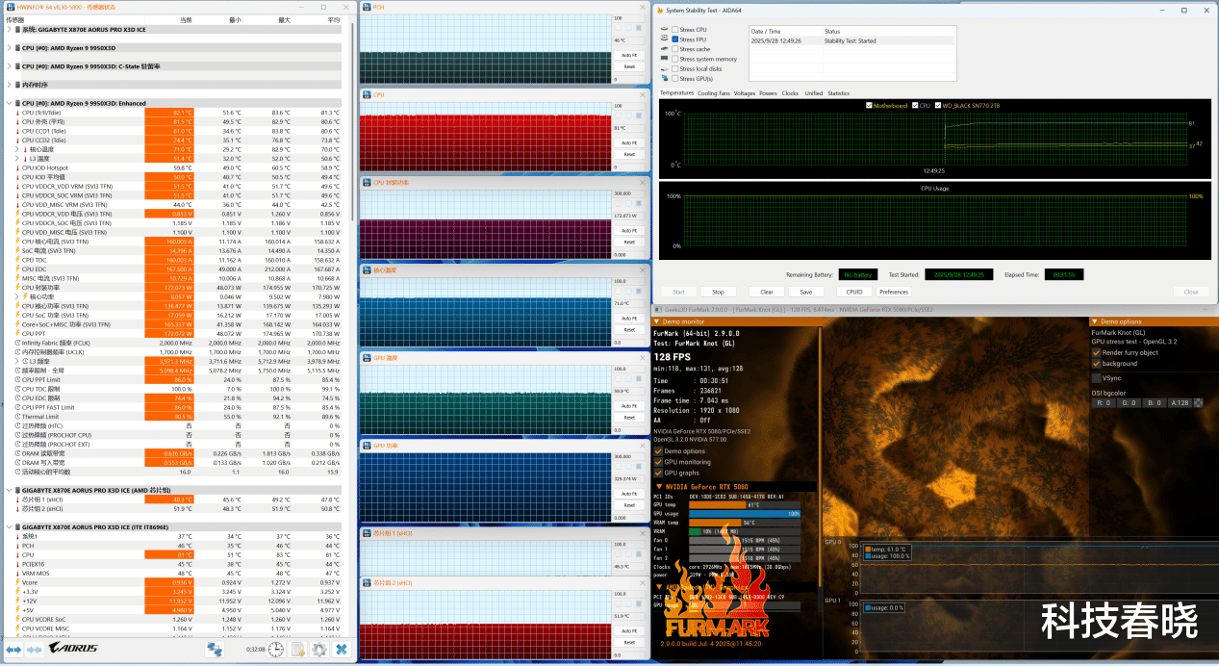Screen dimensions: 1219x666
Task: Collapse the NVIDIA GeForce RTX 5080 section
Action: click(657, 487)
